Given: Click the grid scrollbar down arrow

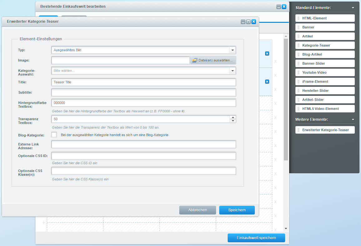Looking at the screenshot, I should click(x=286, y=229).
